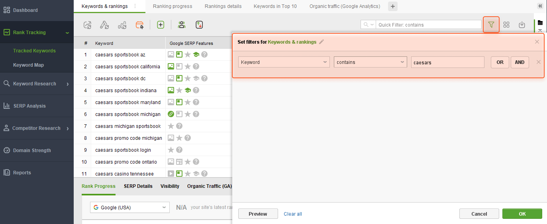Click the OR filter button
The width and height of the screenshot is (547, 224).
(500, 62)
